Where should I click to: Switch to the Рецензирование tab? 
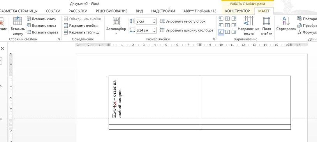point(112,11)
